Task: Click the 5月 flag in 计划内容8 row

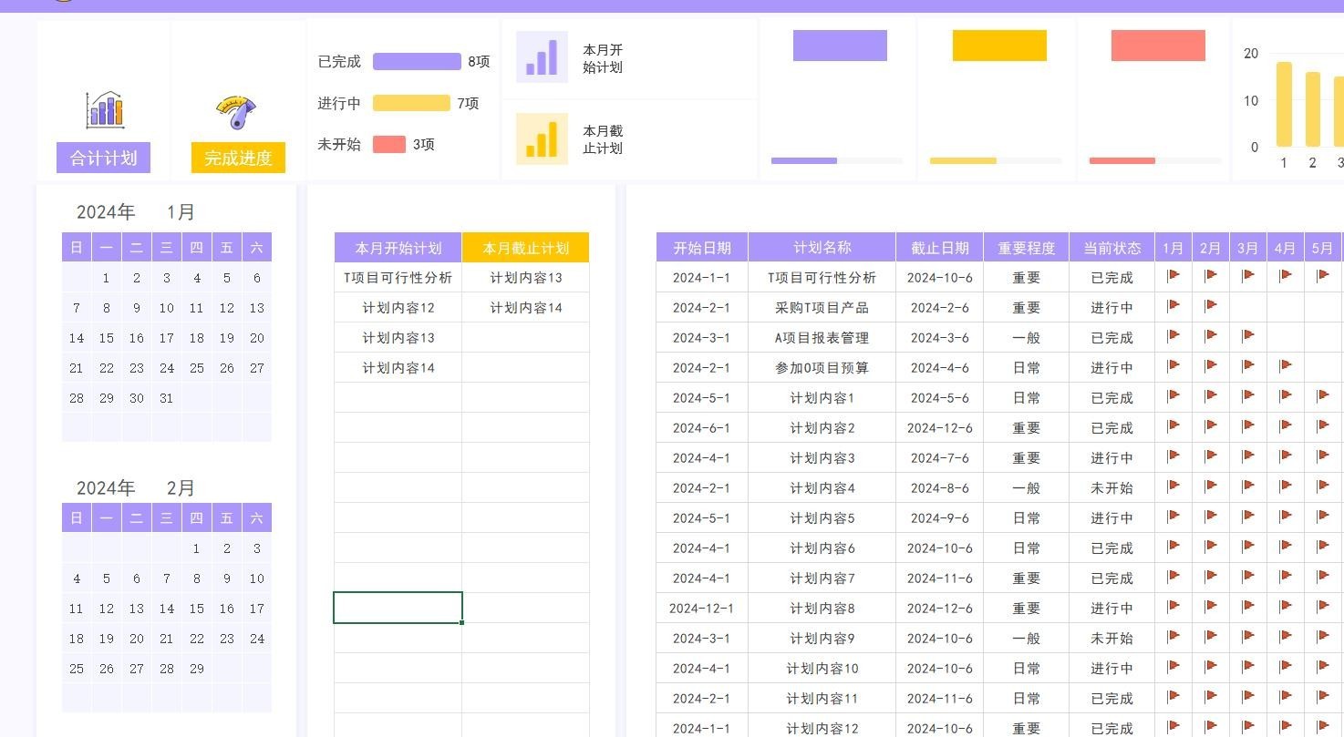Action: [x=1323, y=606]
